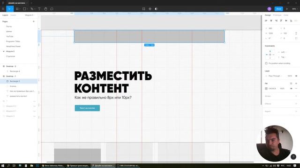Align selection left
The image size is (300, 168).
coord(266,21)
